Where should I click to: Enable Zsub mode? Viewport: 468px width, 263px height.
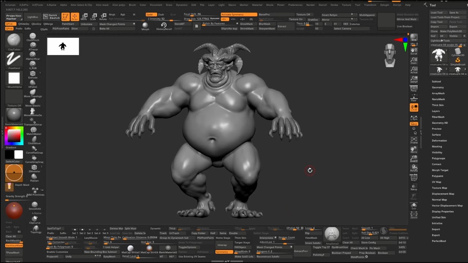[161, 15]
